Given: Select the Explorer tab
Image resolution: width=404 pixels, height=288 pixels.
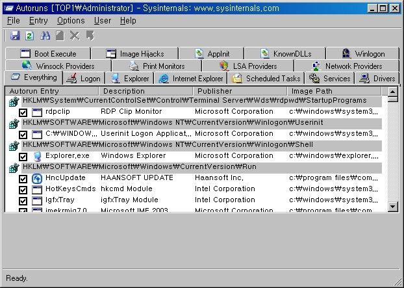Looking at the screenshot, I should pos(130,79).
